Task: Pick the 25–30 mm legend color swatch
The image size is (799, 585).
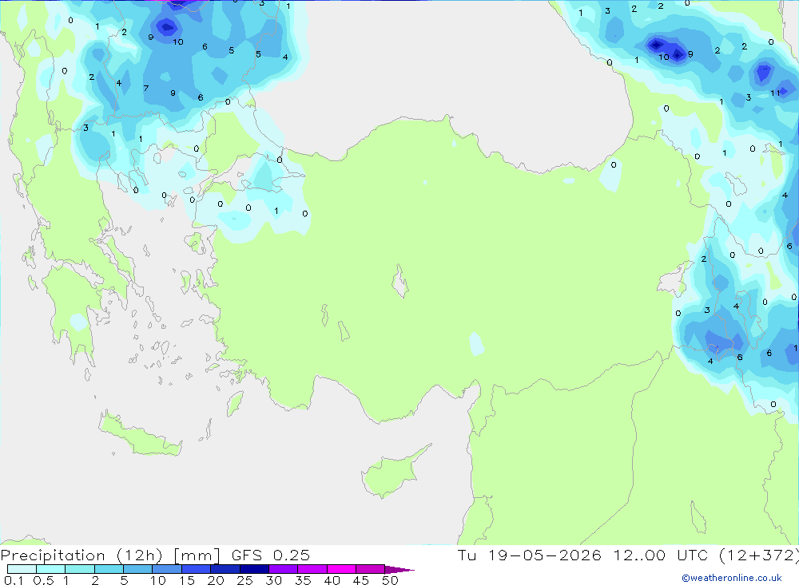Action: 254,569
